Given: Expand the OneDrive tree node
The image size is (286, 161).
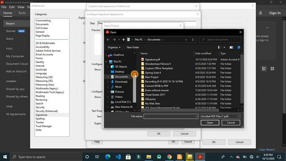Looking at the screenshot, I should pyautogui.click(x=106, y=55).
